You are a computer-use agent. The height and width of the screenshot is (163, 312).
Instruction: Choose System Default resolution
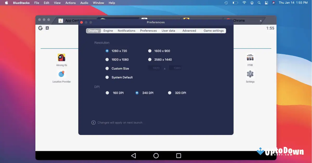click(x=107, y=77)
